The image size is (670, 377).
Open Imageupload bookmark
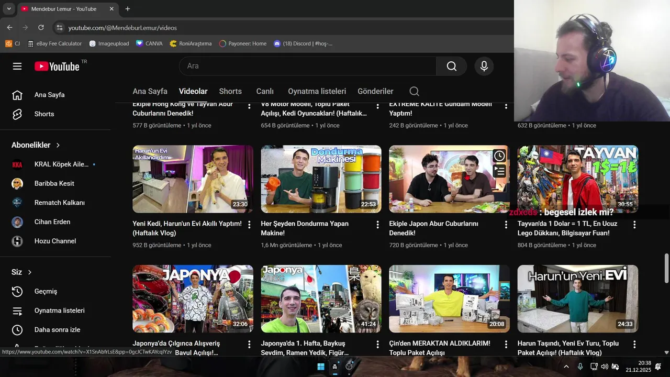pos(109,43)
